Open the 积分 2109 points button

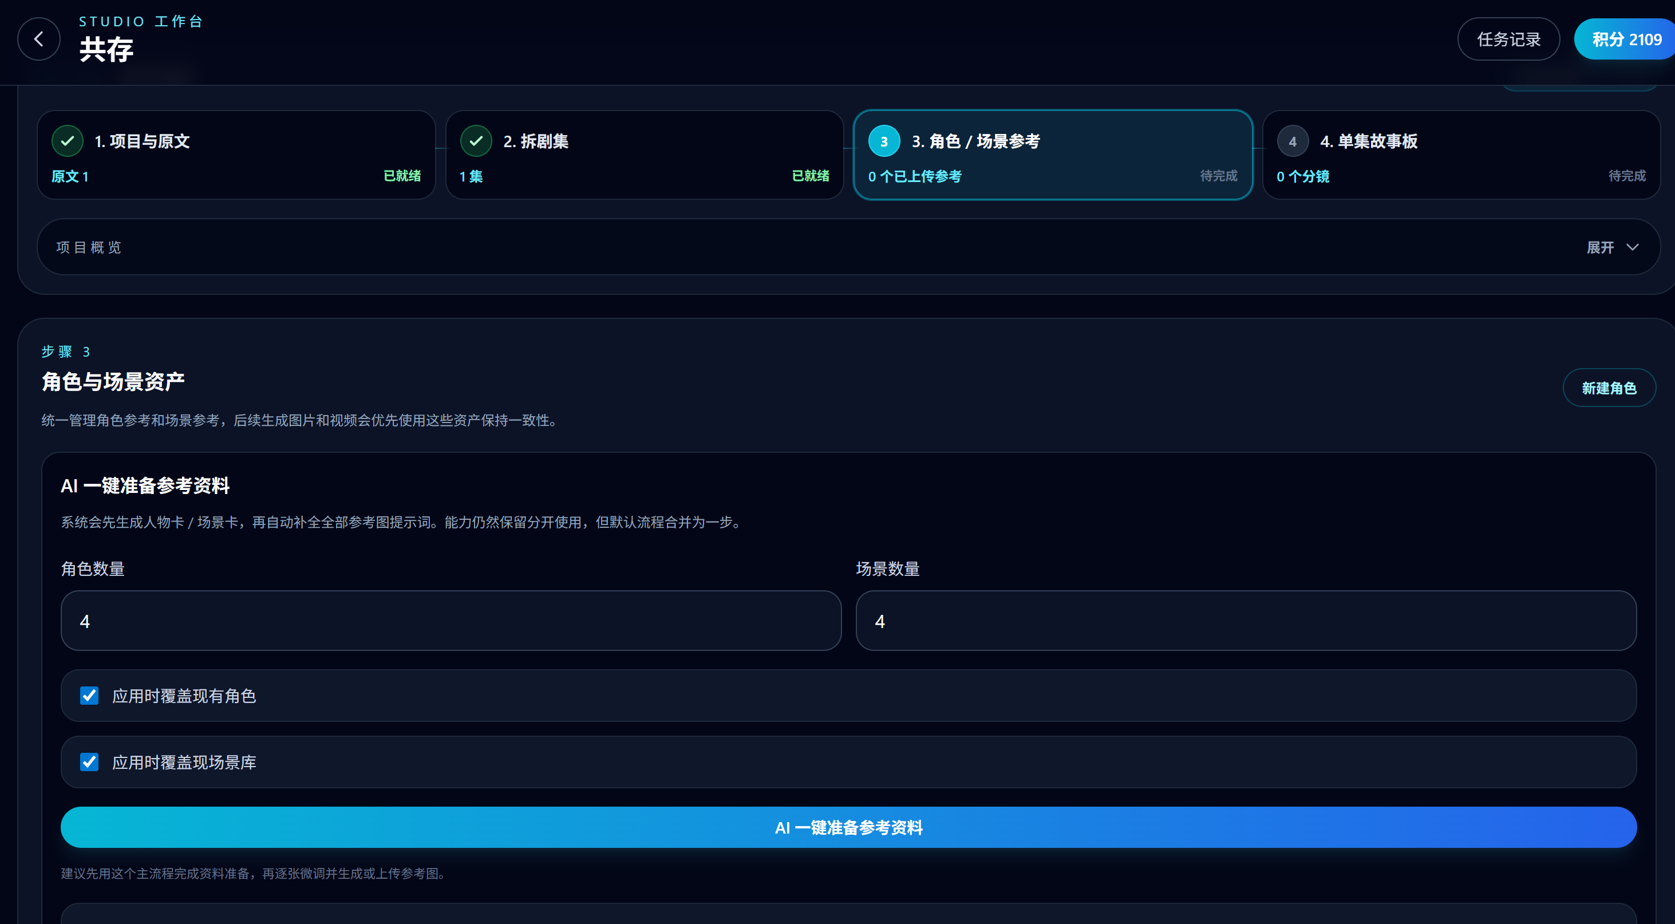coord(1626,39)
